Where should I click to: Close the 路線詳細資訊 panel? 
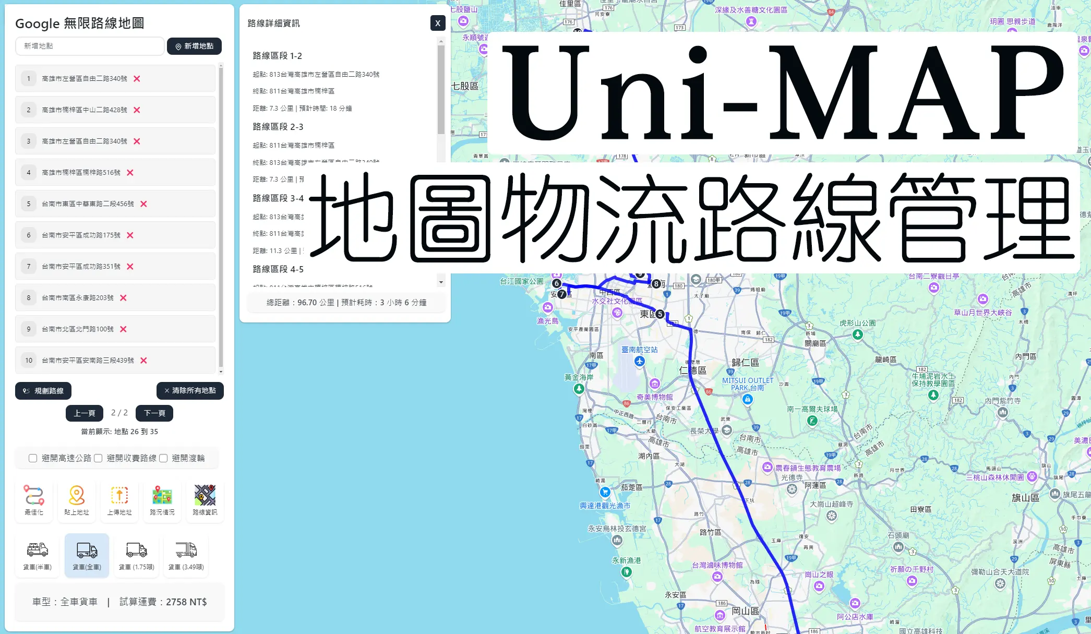coord(437,22)
